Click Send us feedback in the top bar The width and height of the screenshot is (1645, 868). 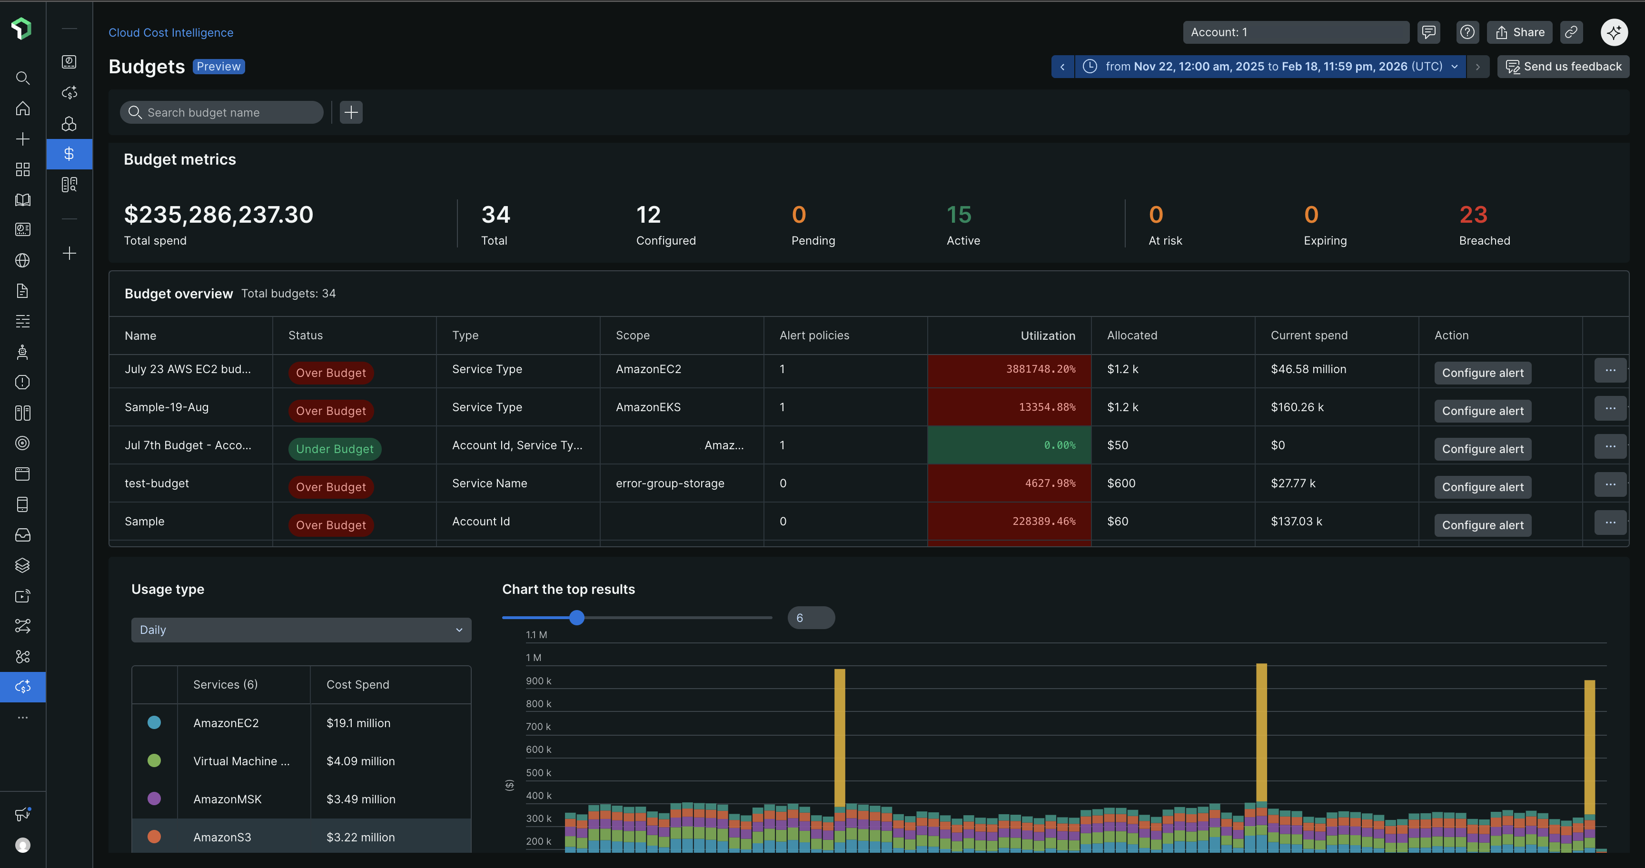(x=1564, y=66)
